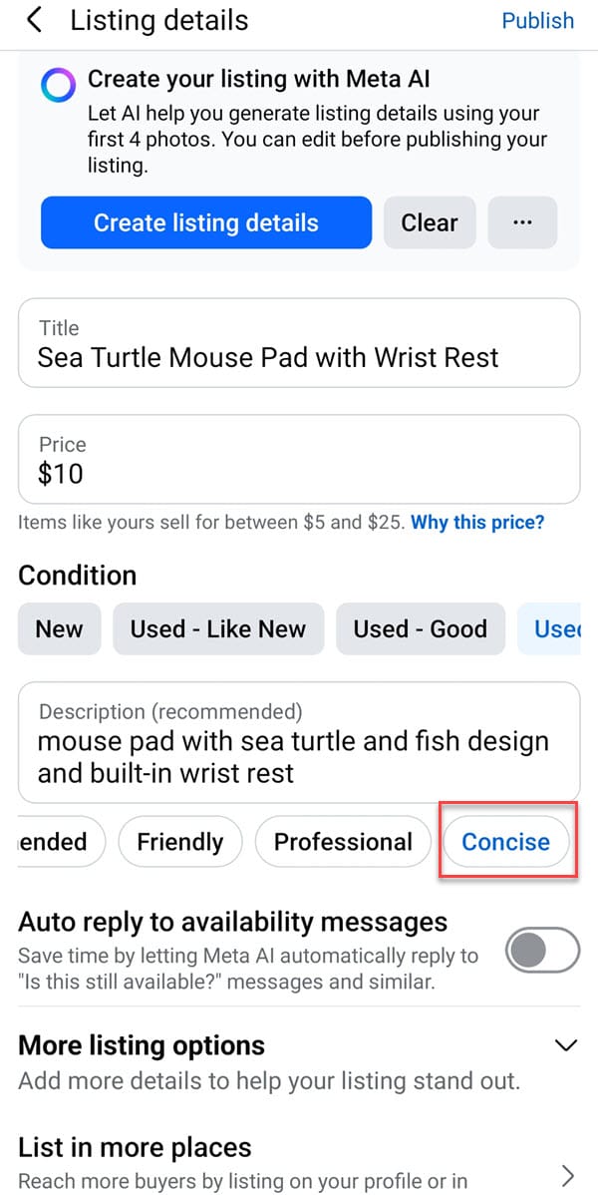Screen dimensions: 598x1195
Task: Apply the Professional description tone
Action: pos(343,842)
